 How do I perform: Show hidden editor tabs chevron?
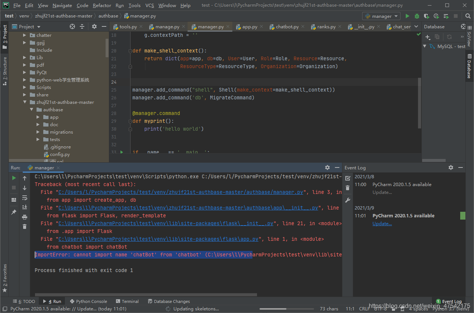pyautogui.click(x=416, y=27)
